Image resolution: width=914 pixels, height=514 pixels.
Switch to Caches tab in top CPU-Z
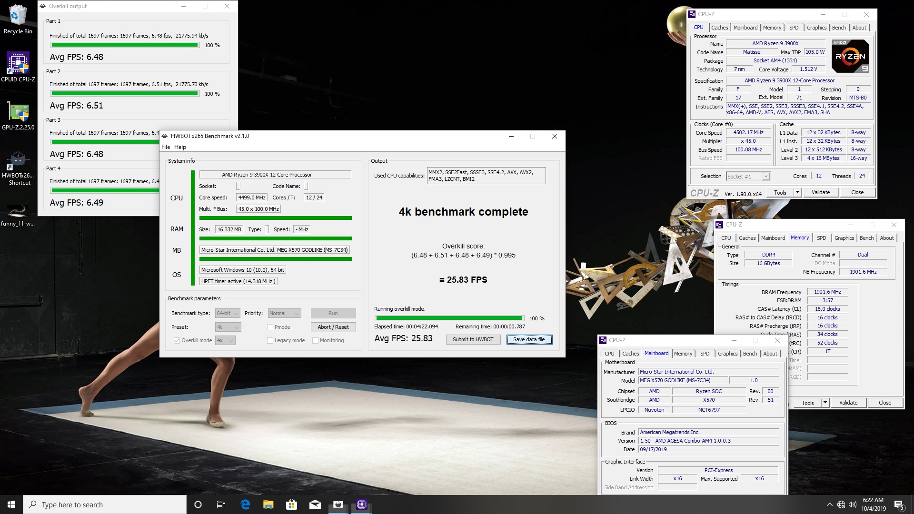719,28
